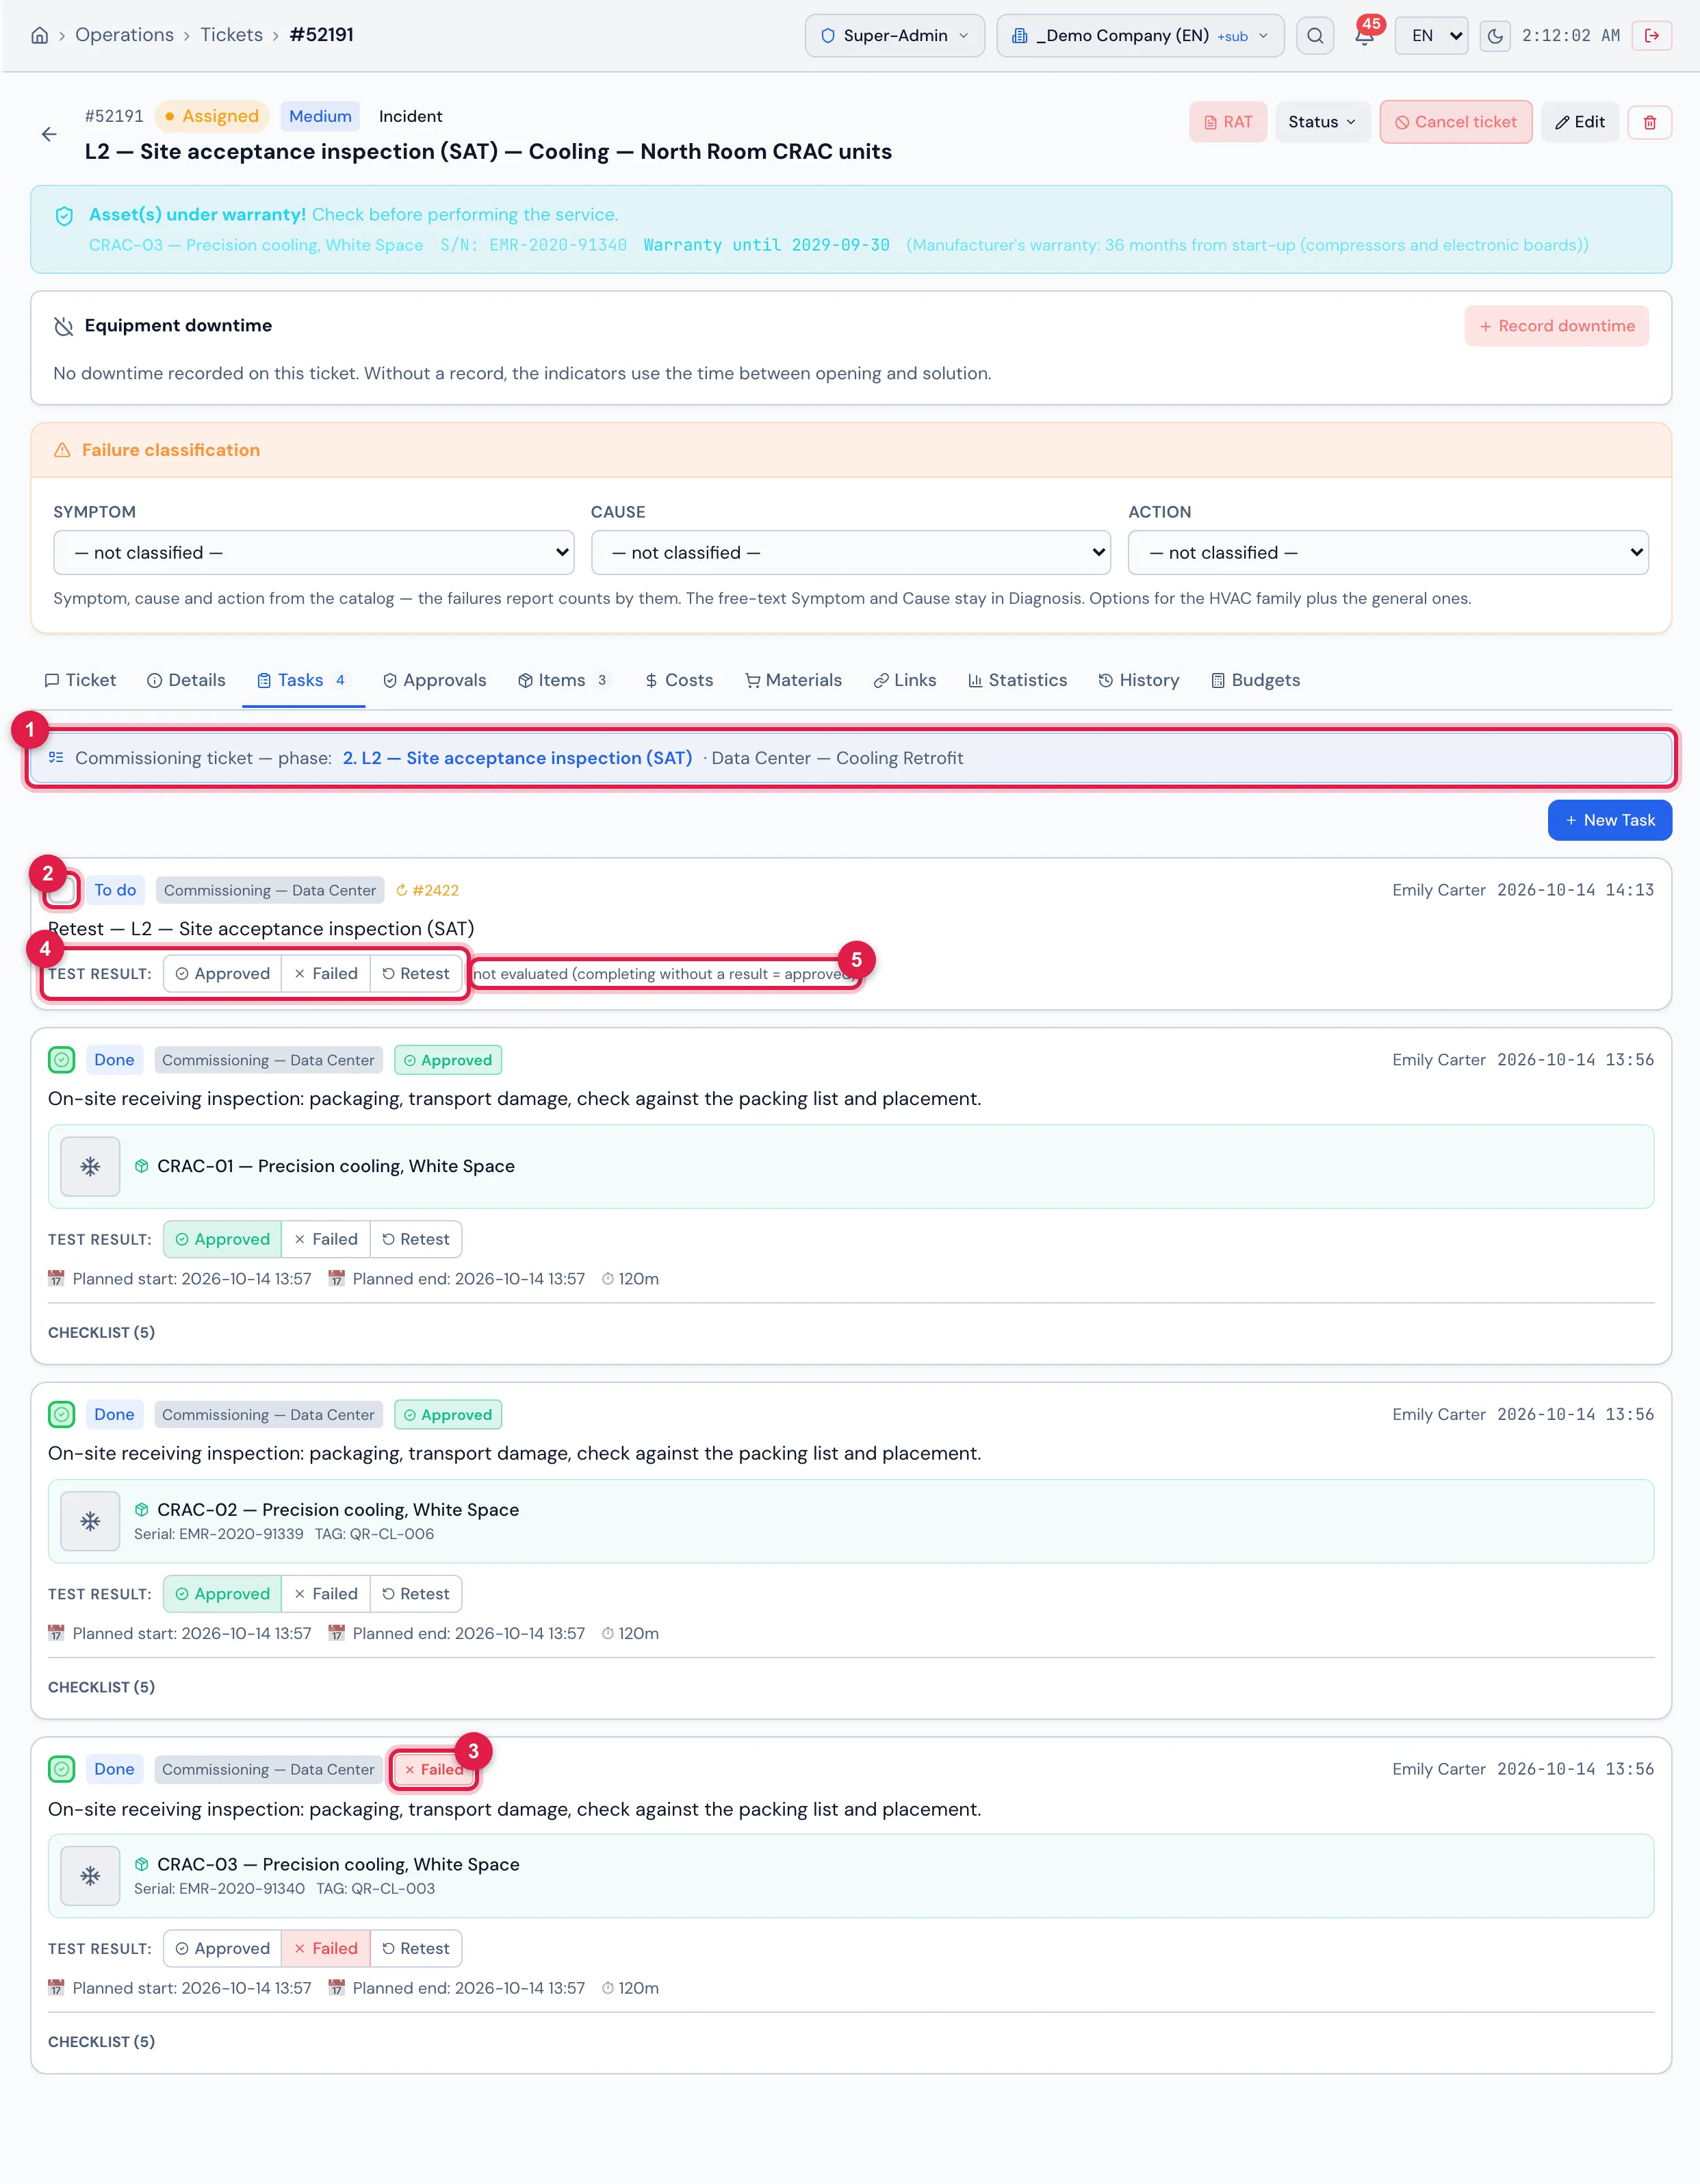Screen dimensions: 1700x2184
Task: Open the ACTION classification dropdown
Action: tap(1388, 553)
